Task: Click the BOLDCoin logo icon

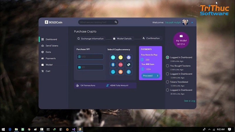Action: click(46, 22)
